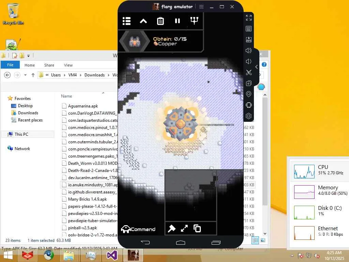
Task: Click Explorer up one level arrow
Action: [33, 75]
